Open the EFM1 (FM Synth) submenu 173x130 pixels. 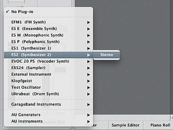[48, 22]
